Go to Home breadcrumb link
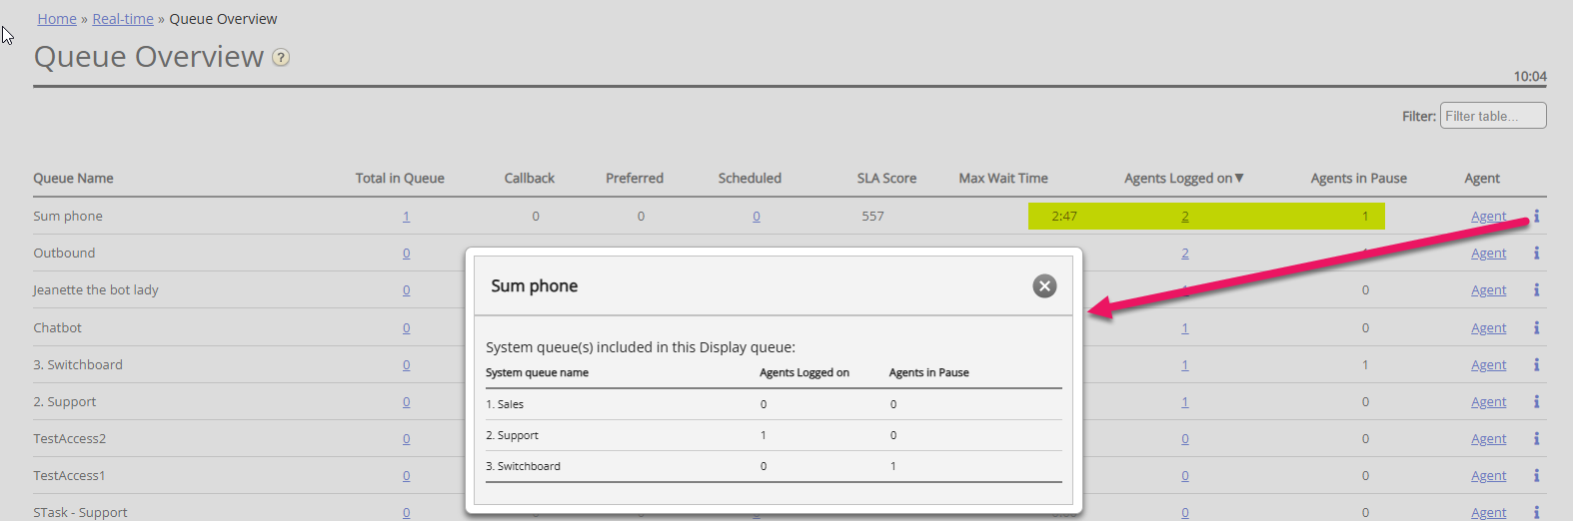1573x521 pixels. point(57,19)
